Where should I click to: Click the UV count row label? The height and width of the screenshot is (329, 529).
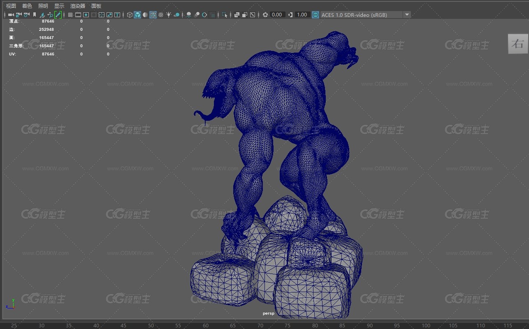[x=12, y=54]
